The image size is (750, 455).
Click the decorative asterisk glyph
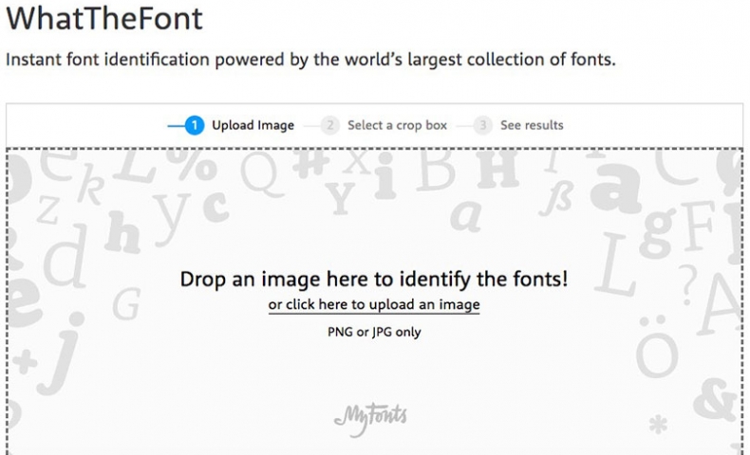(x=656, y=425)
